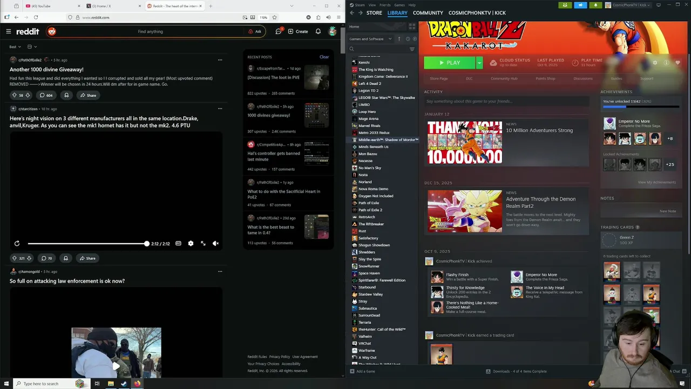Share the night vision post

[87, 258]
